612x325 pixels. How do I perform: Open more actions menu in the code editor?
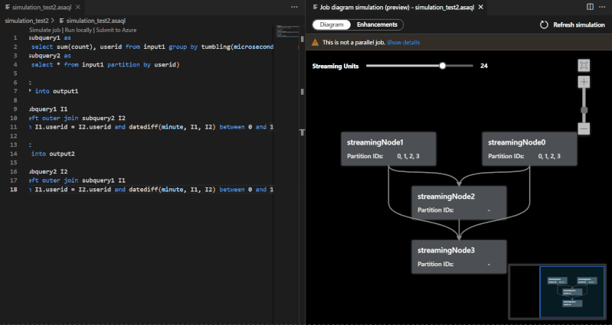click(295, 6)
